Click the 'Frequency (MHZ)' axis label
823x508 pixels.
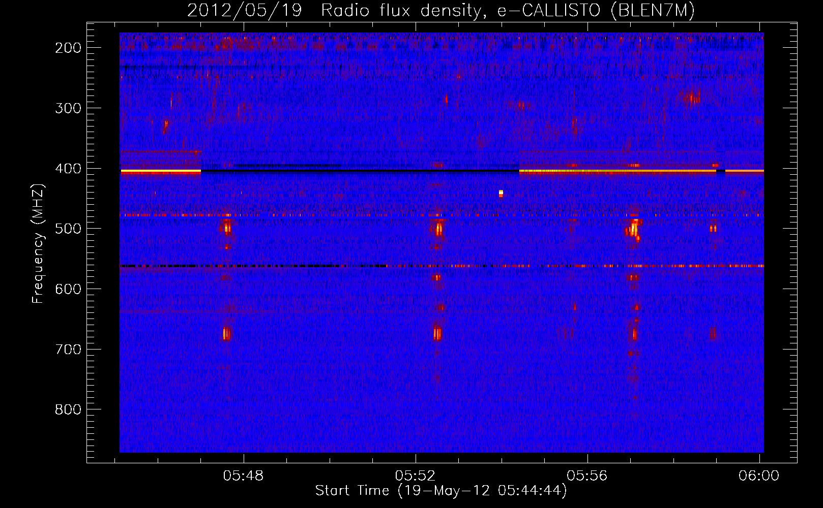38,244
